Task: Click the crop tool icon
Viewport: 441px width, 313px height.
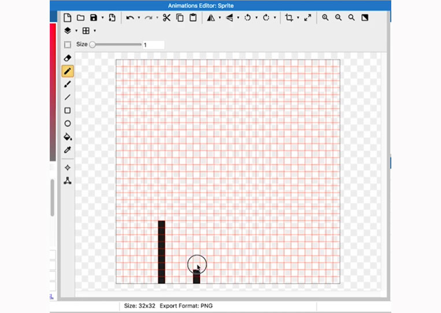Action: pyautogui.click(x=289, y=18)
